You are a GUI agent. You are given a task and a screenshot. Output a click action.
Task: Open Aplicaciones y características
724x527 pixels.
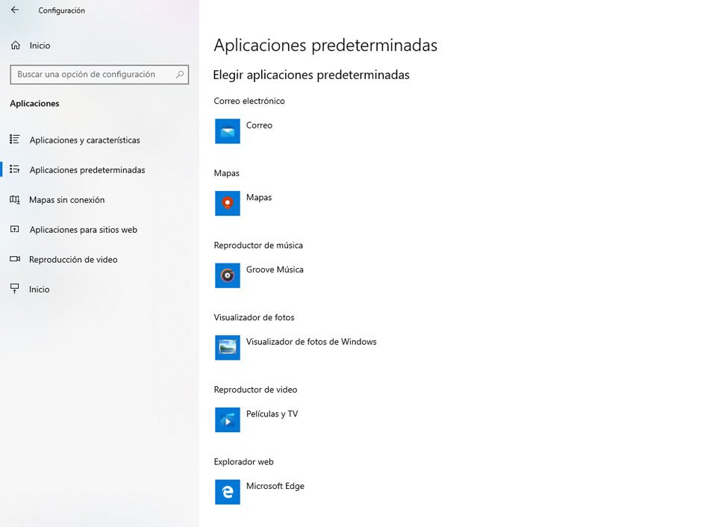(x=85, y=140)
